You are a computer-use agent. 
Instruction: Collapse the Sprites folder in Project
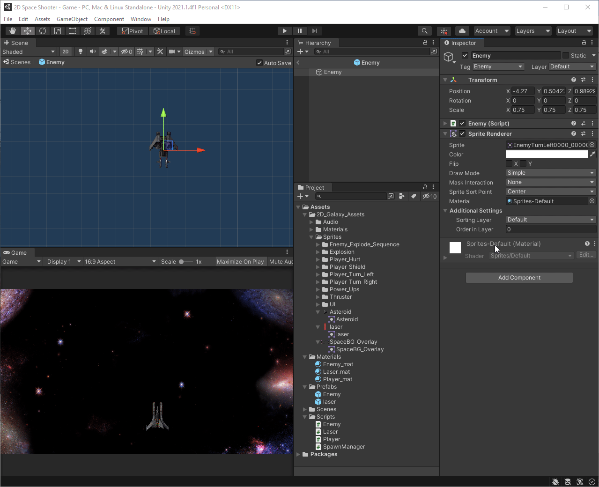tap(311, 237)
